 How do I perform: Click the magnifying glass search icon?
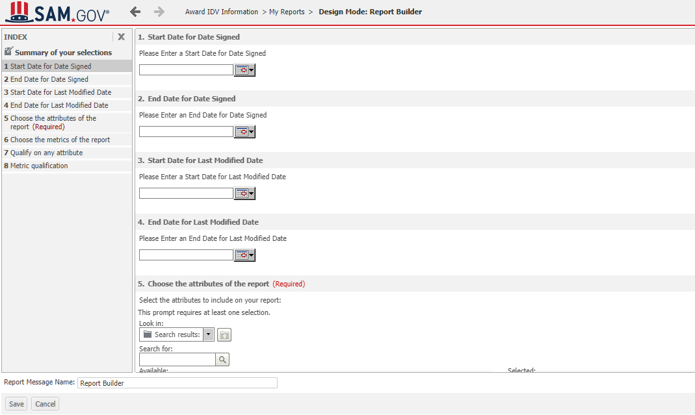click(222, 358)
